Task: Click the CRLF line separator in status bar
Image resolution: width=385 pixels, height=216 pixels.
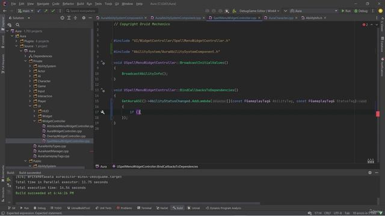Action: point(327,213)
